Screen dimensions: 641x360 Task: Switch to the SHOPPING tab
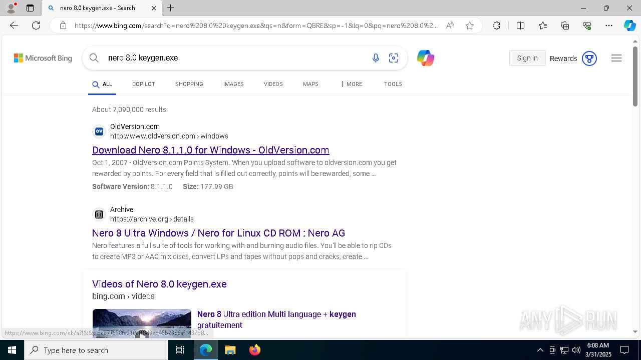(189, 84)
